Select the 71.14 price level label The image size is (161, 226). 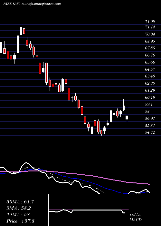coord(150,27)
